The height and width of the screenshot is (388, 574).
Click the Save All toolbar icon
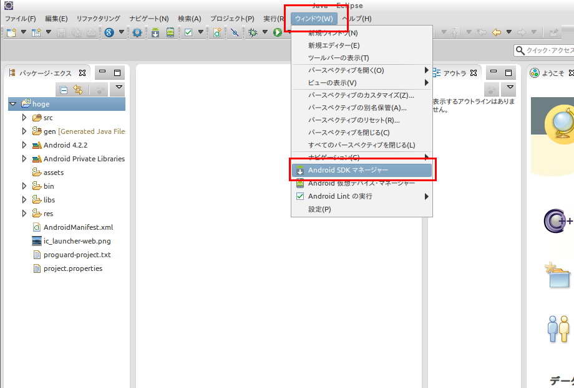(76, 32)
